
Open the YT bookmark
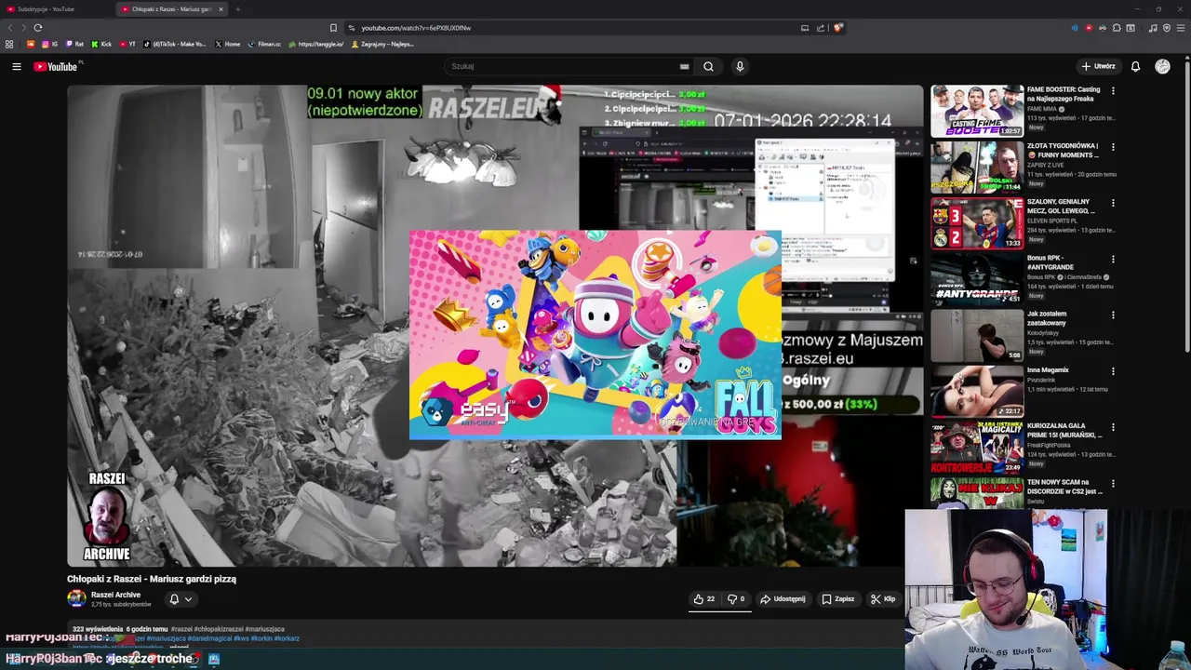point(127,44)
